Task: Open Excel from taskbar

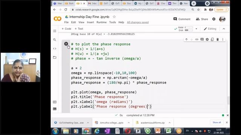Action: tap(168, 131)
